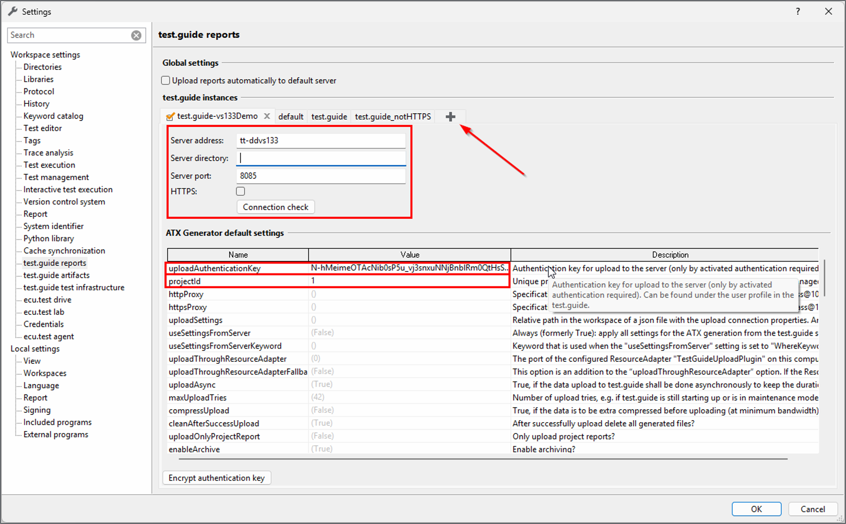The image size is (846, 524).
Task: Close the test.guide-vs133Demo tab
Action: coord(267,116)
